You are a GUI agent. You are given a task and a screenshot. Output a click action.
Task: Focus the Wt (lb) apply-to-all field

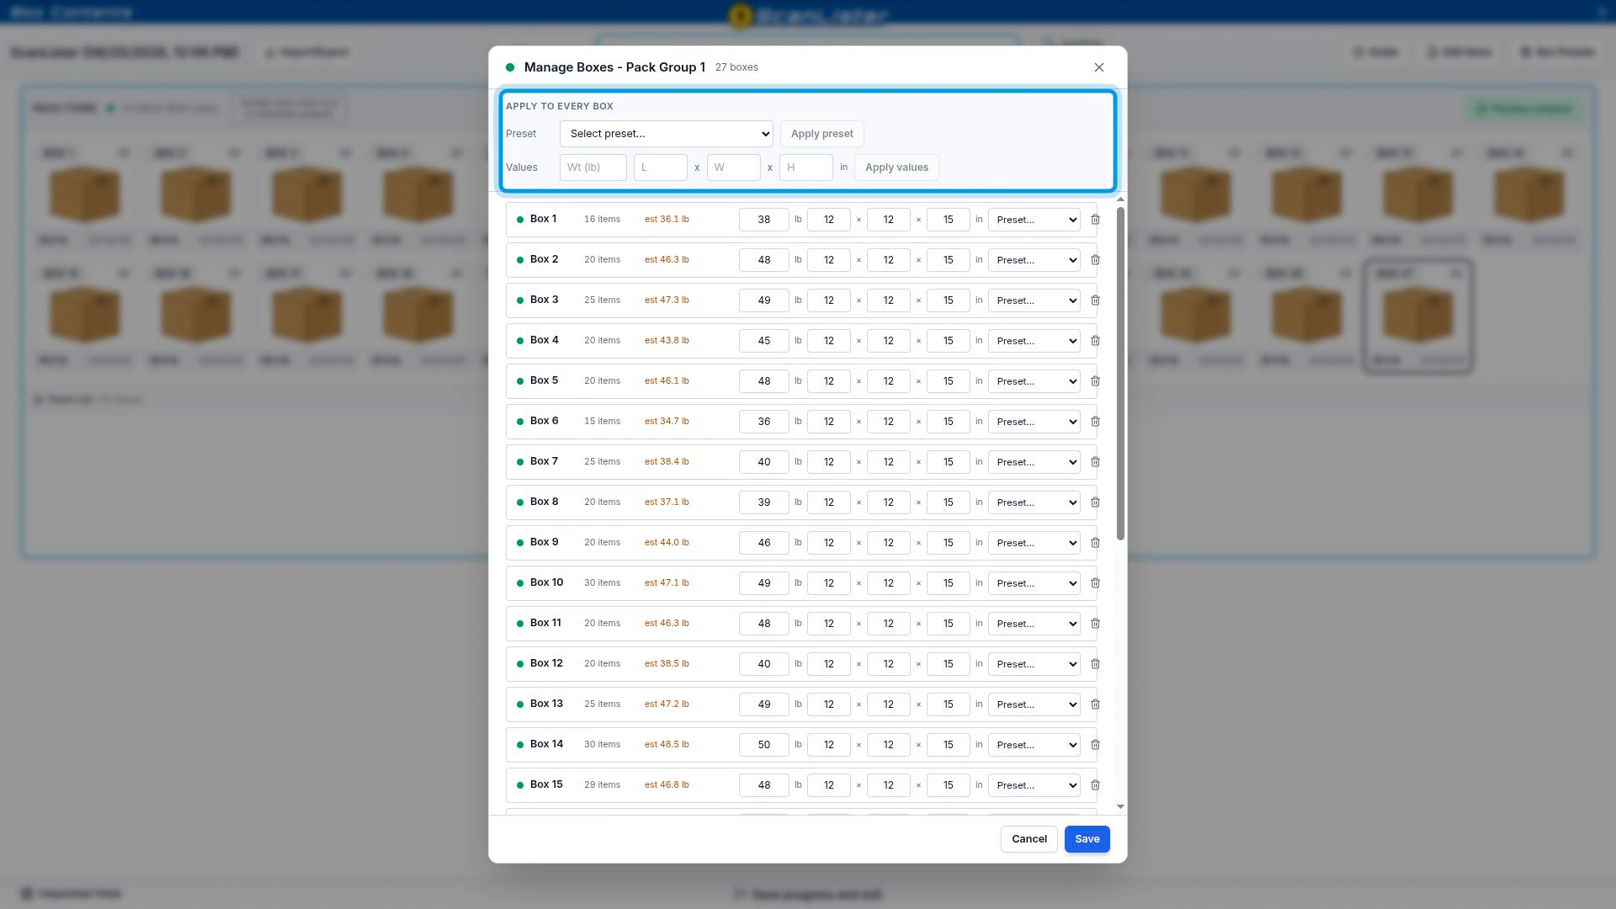click(593, 167)
